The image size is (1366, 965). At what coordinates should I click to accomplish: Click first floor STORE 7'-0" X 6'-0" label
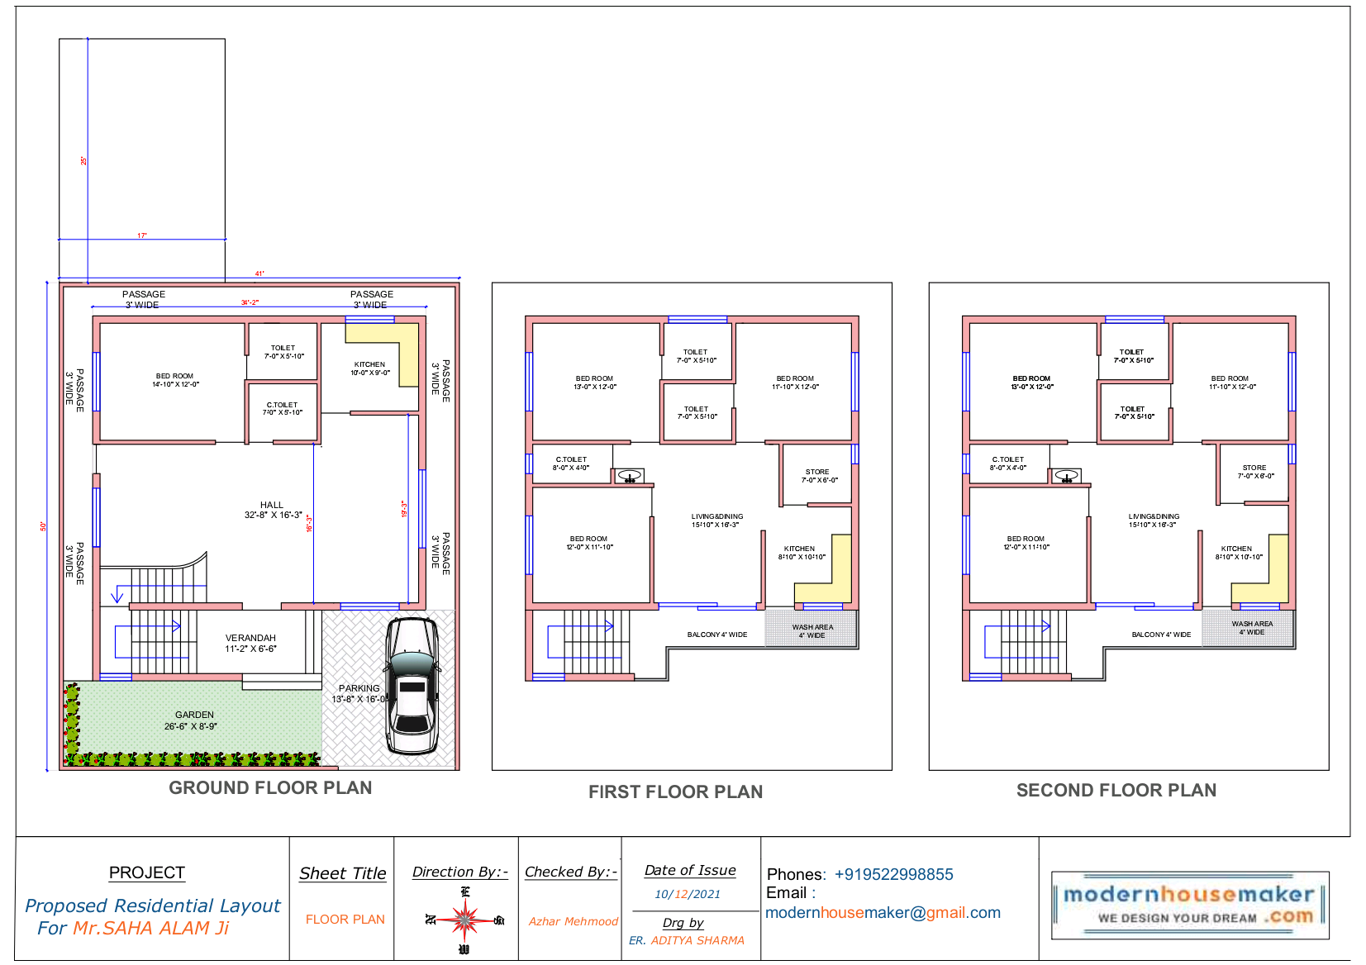click(818, 476)
